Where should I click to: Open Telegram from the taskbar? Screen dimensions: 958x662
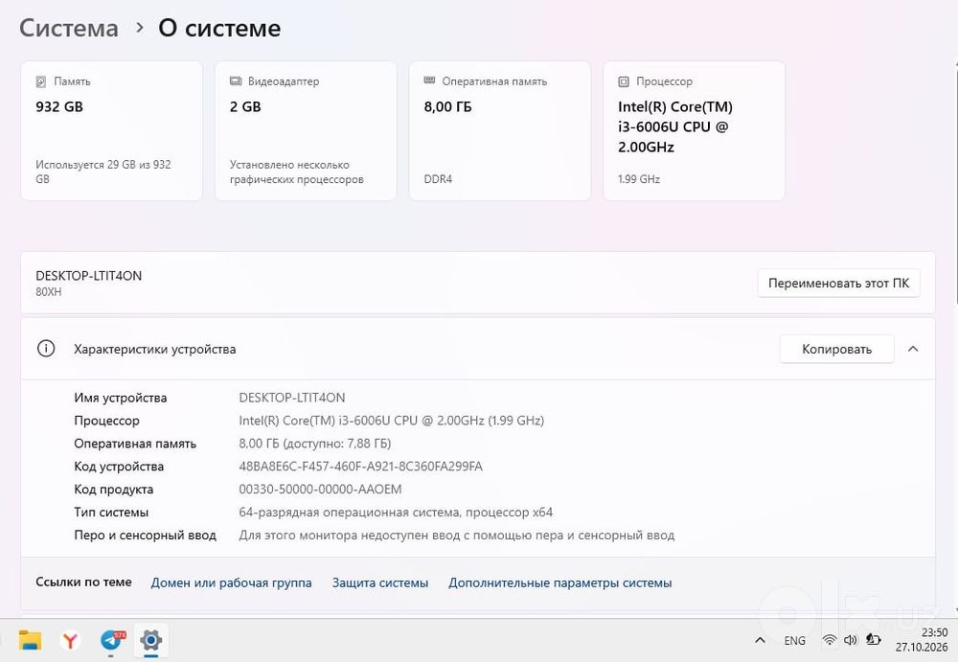click(112, 640)
